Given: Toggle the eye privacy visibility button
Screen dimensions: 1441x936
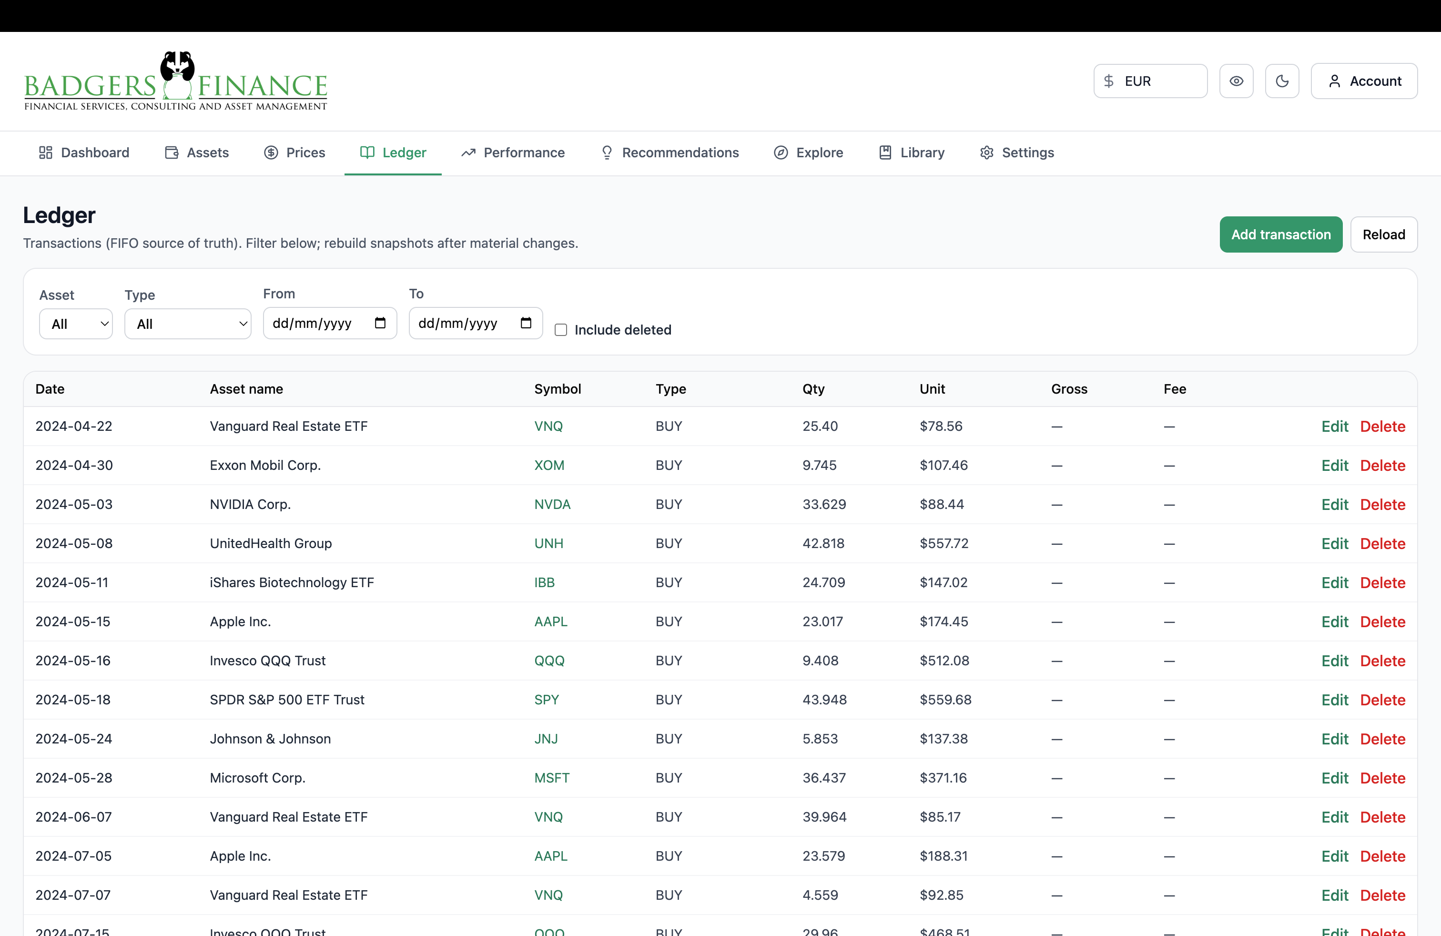Looking at the screenshot, I should pos(1237,81).
